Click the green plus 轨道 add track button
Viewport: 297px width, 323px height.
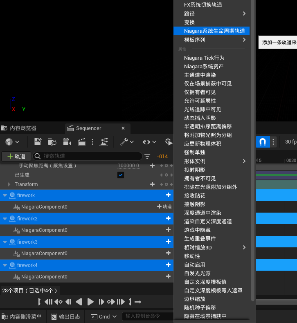(16, 156)
